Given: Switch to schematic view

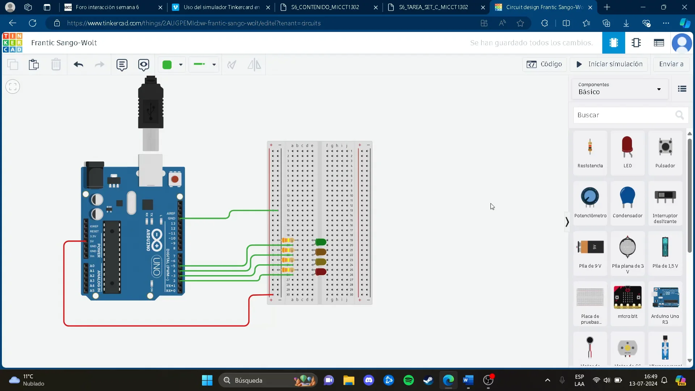Looking at the screenshot, I should click(636, 43).
